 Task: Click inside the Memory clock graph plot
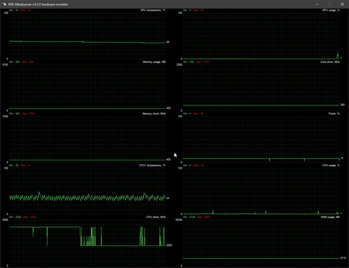pyautogui.click(x=87, y=139)
